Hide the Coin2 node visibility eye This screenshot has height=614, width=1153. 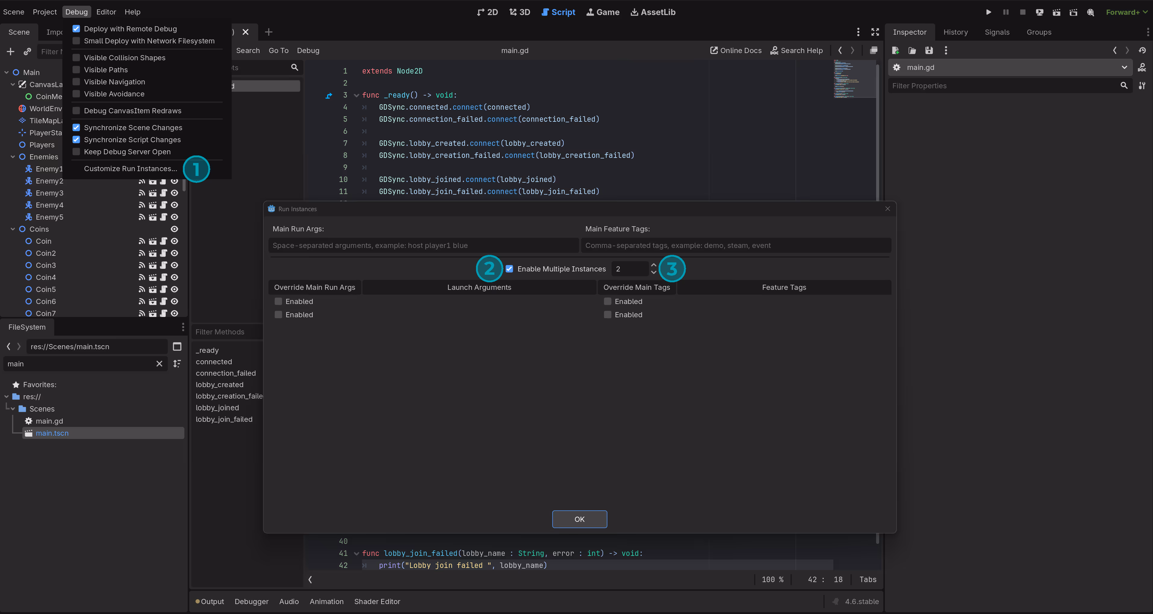tap(174, 253)
